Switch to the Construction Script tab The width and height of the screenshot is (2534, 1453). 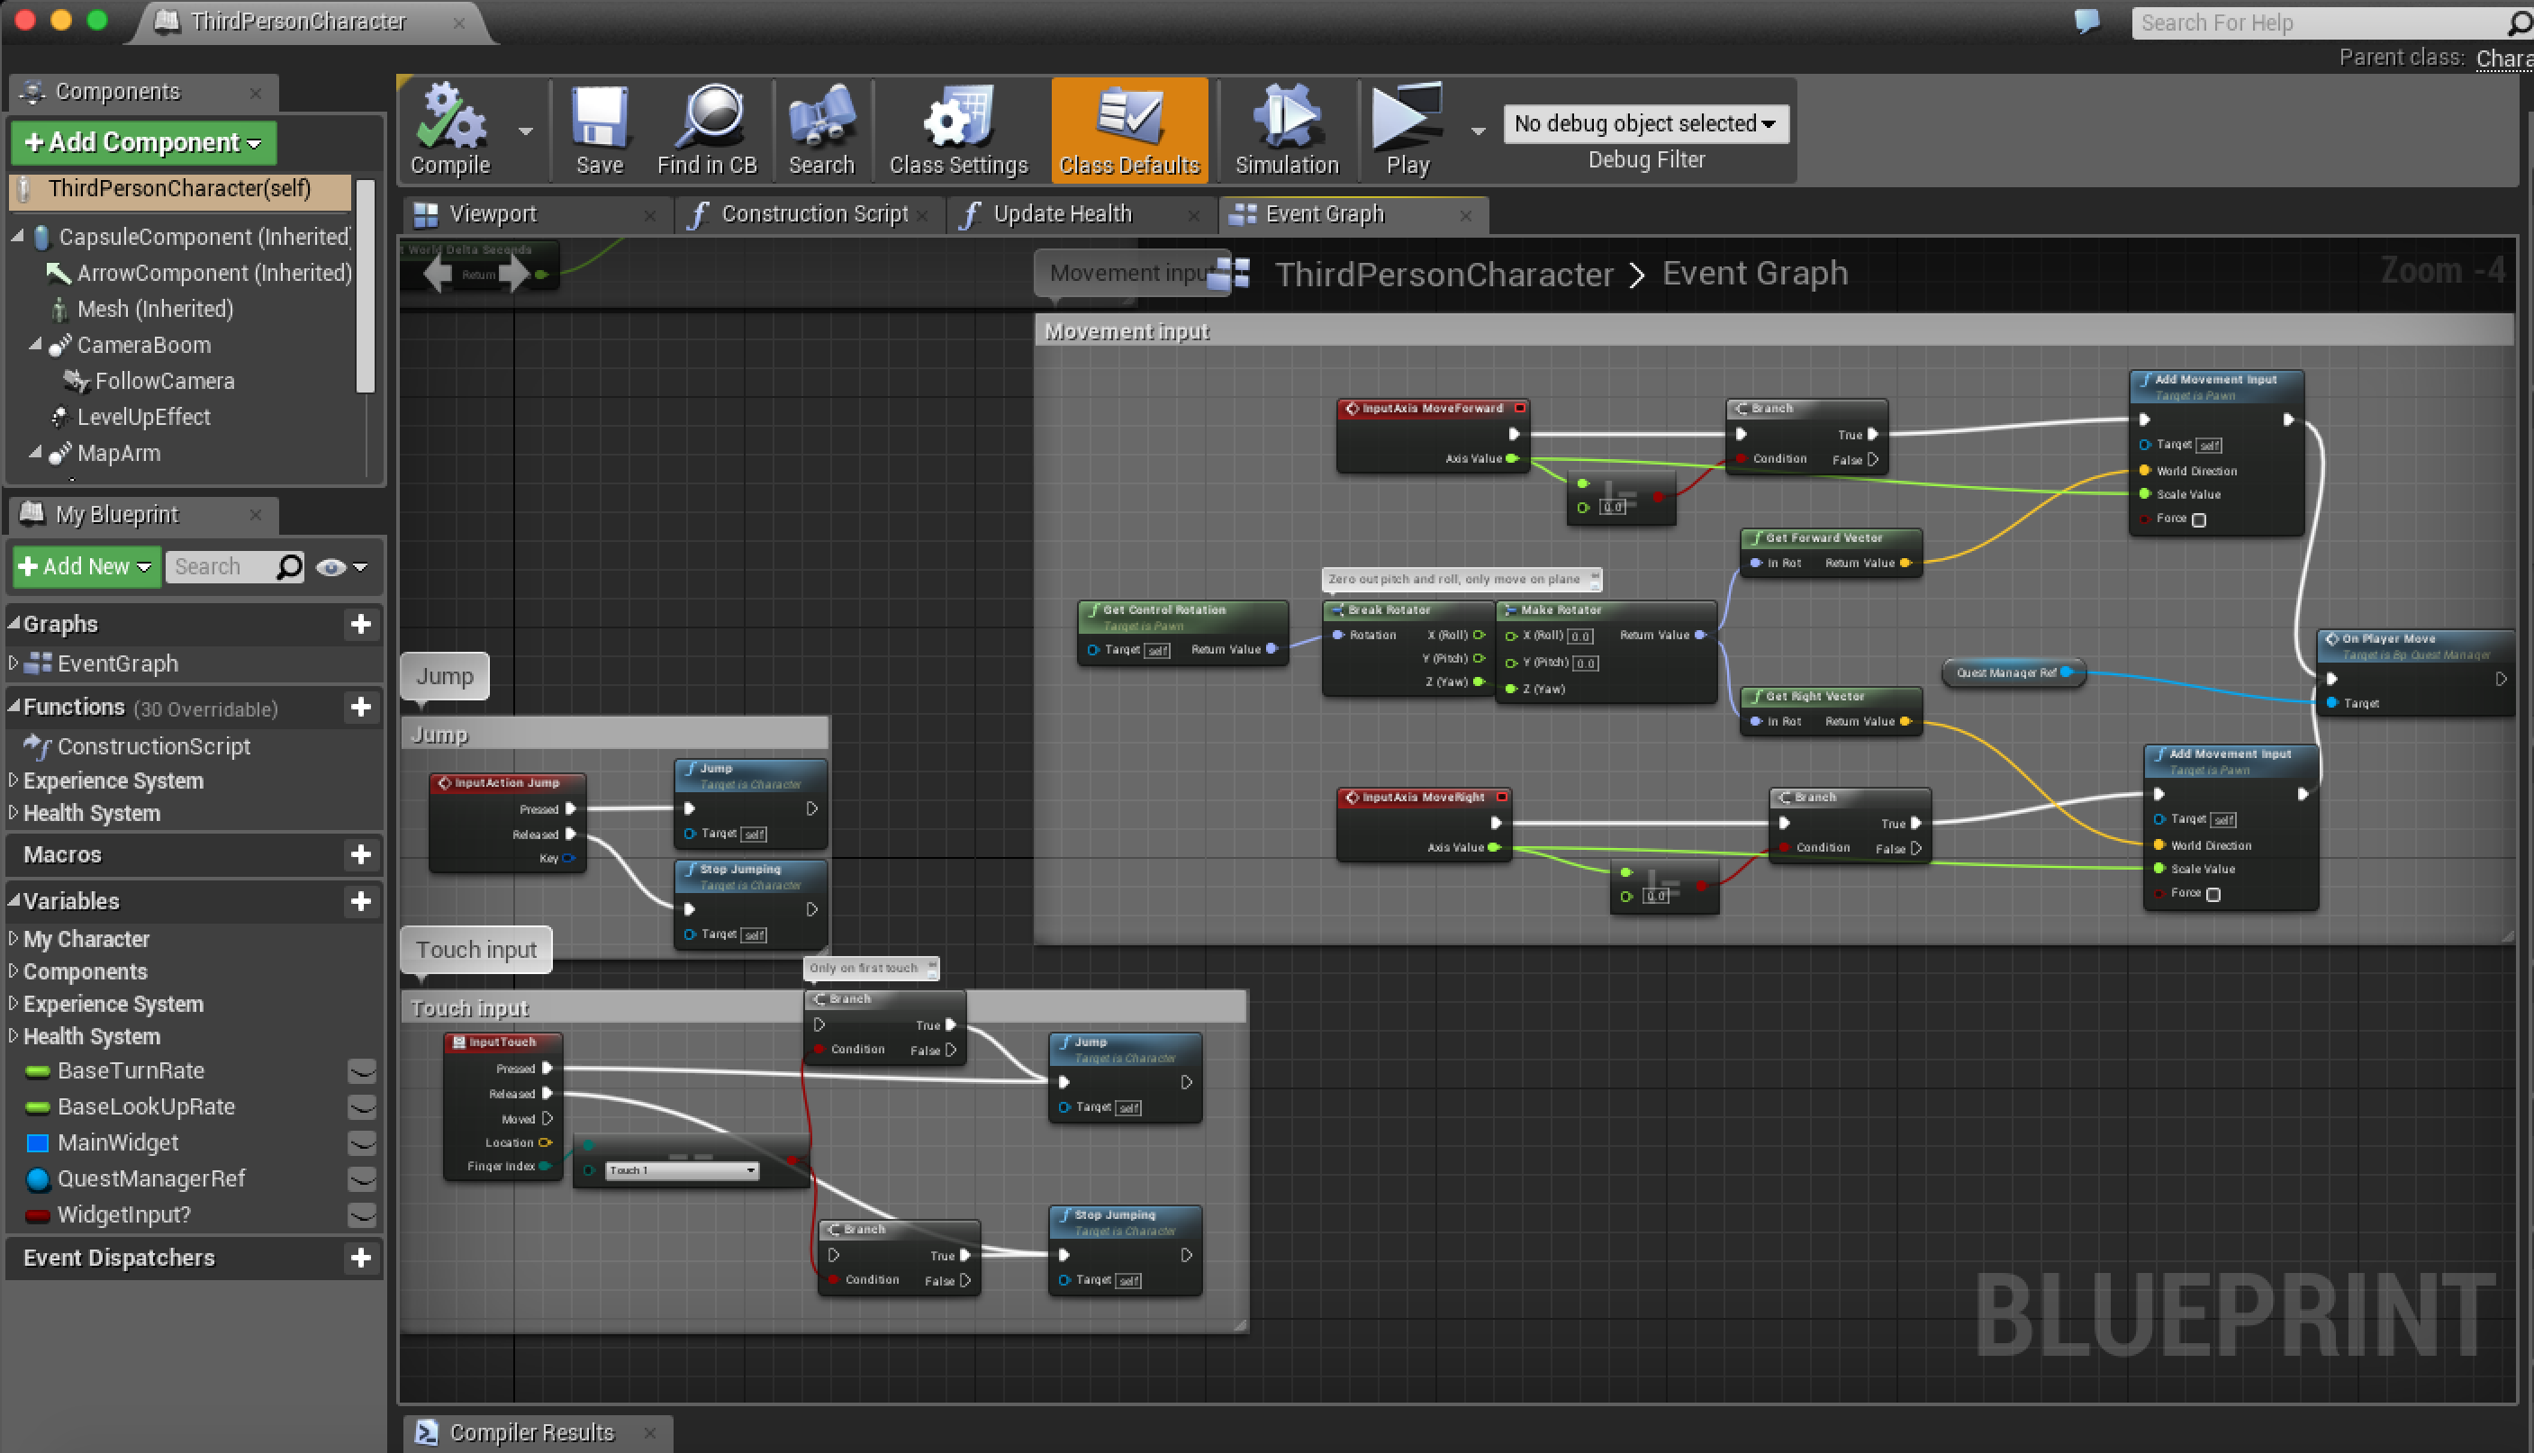[x=812, y=213]
